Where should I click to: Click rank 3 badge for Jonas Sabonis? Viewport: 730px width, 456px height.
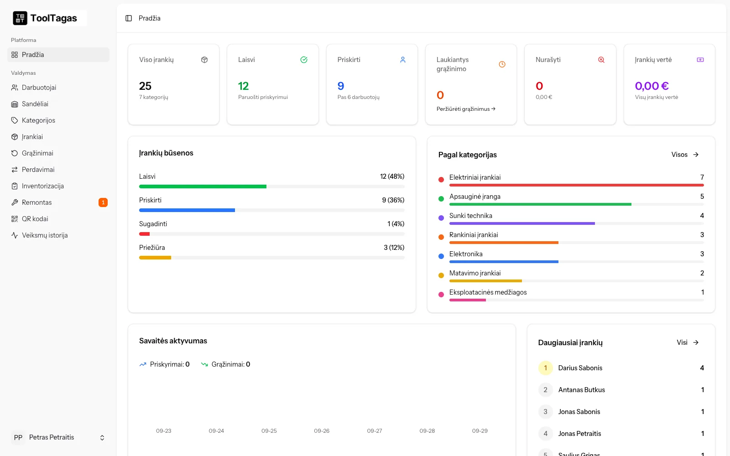tap(546, 412)
